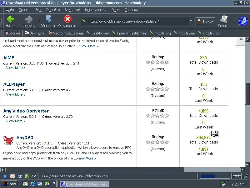This screenshot has height=188, width=250.
Task: Open the Перейти menu
Action: coord(53,10)
